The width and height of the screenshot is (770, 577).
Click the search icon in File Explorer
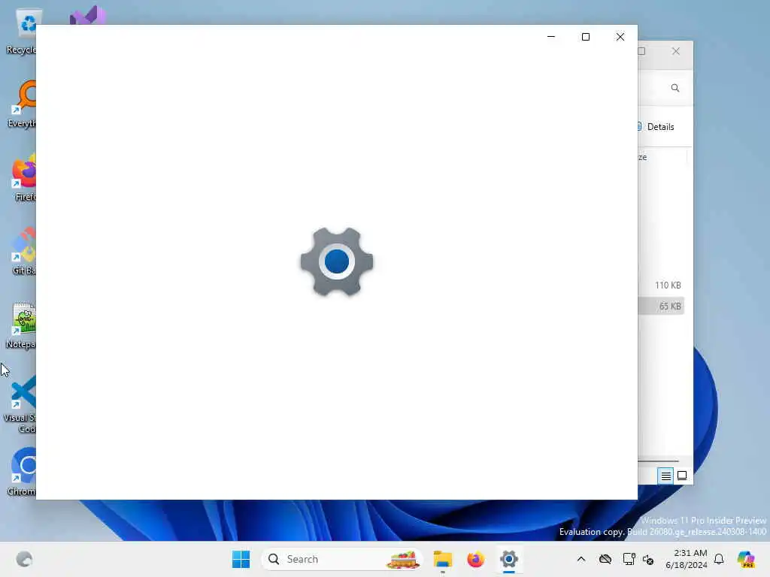pos(675,88)
